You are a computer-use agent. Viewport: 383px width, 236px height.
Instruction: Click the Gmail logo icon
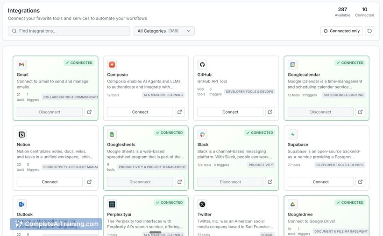[22, 65]
